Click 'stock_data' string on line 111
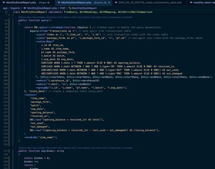 pyautogui.click(x=37, y=91)
